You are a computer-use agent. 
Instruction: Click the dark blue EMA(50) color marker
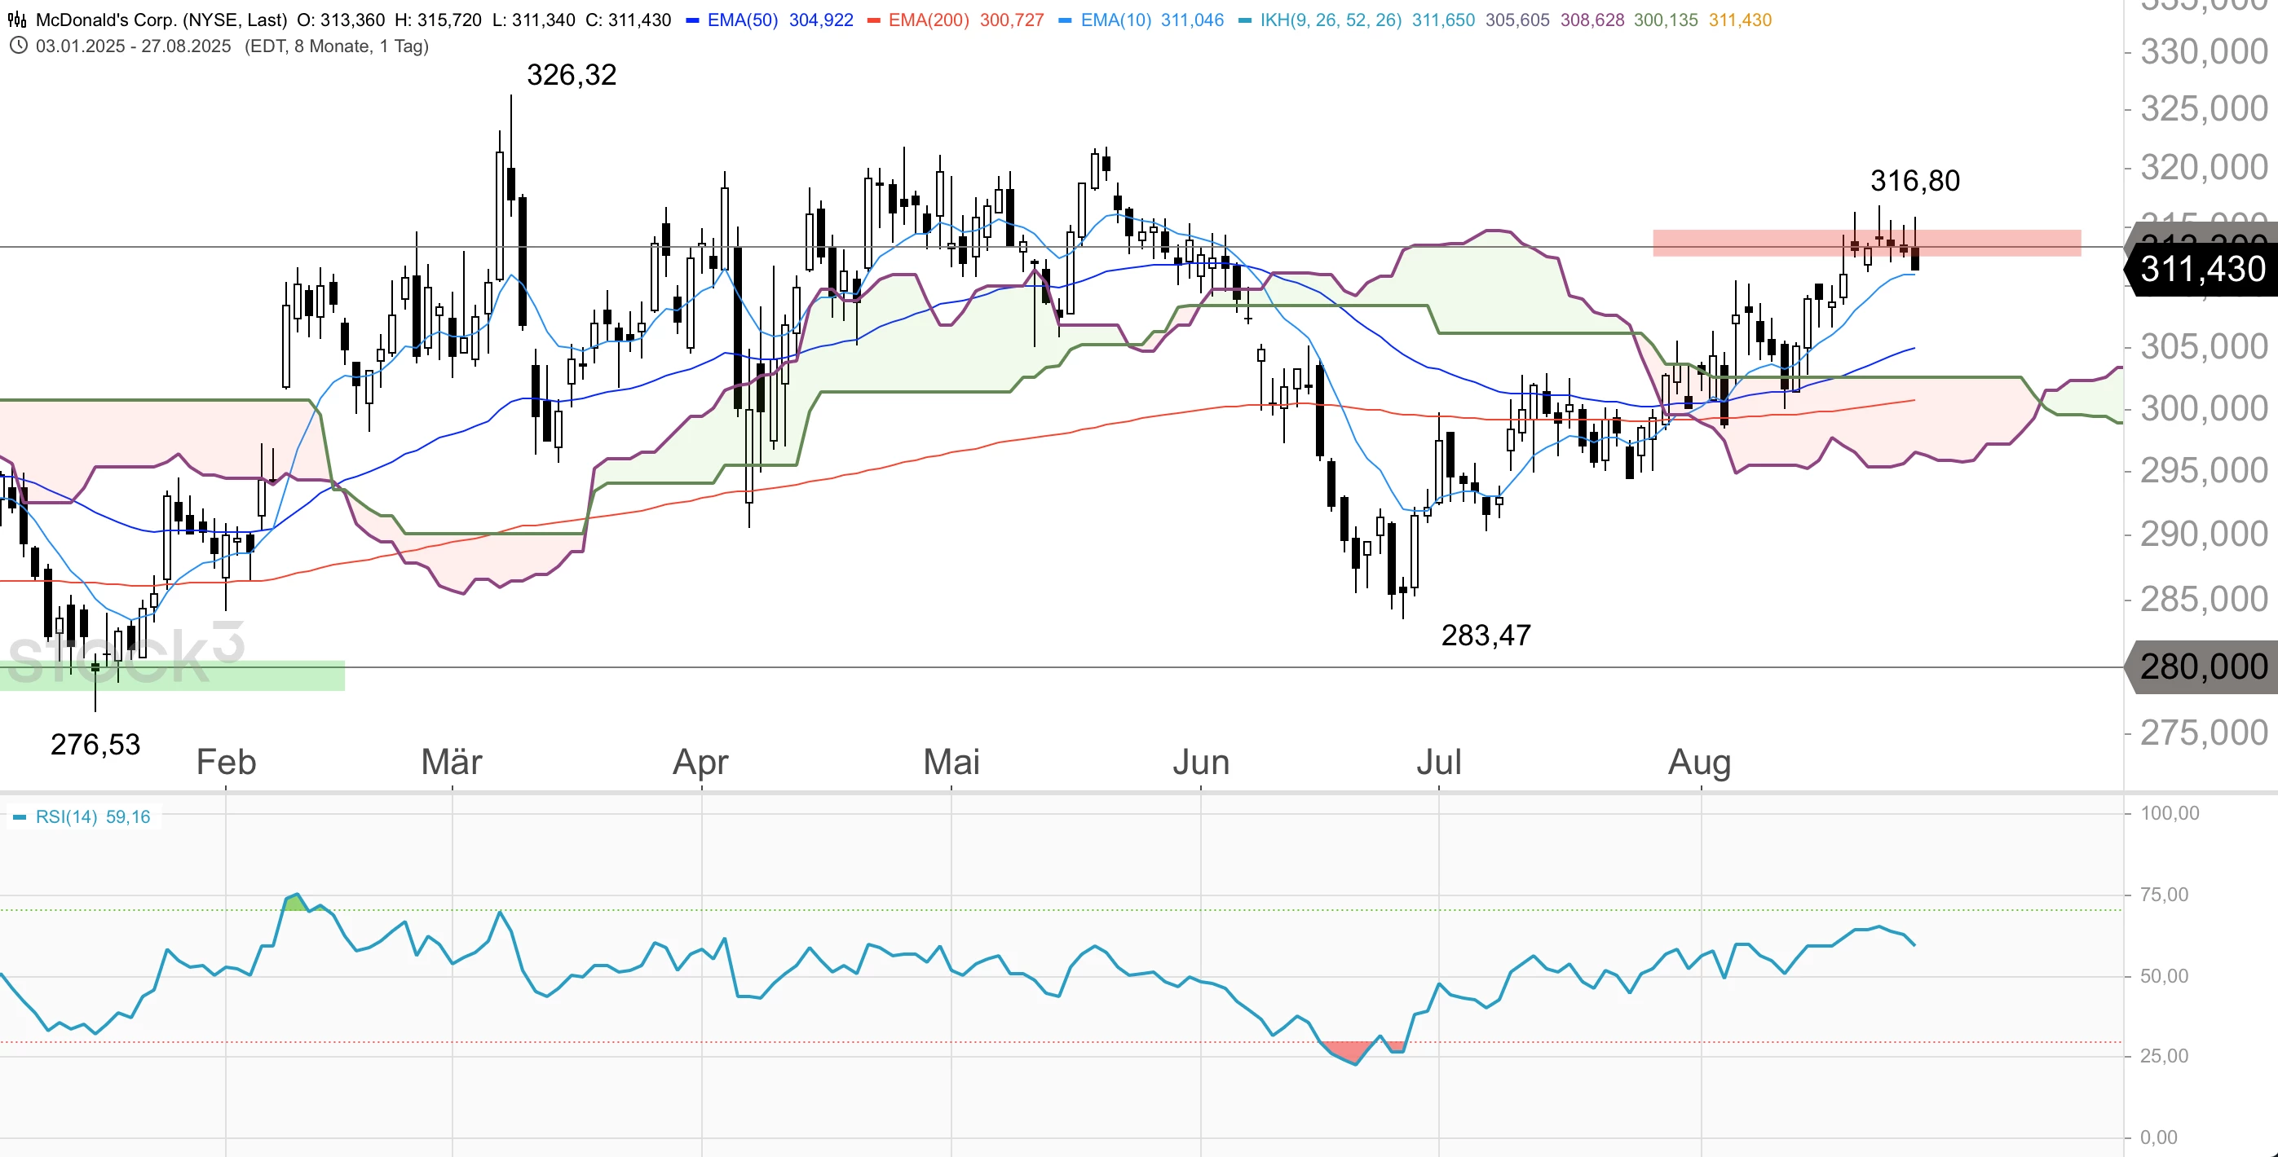(x=692, y=20)
